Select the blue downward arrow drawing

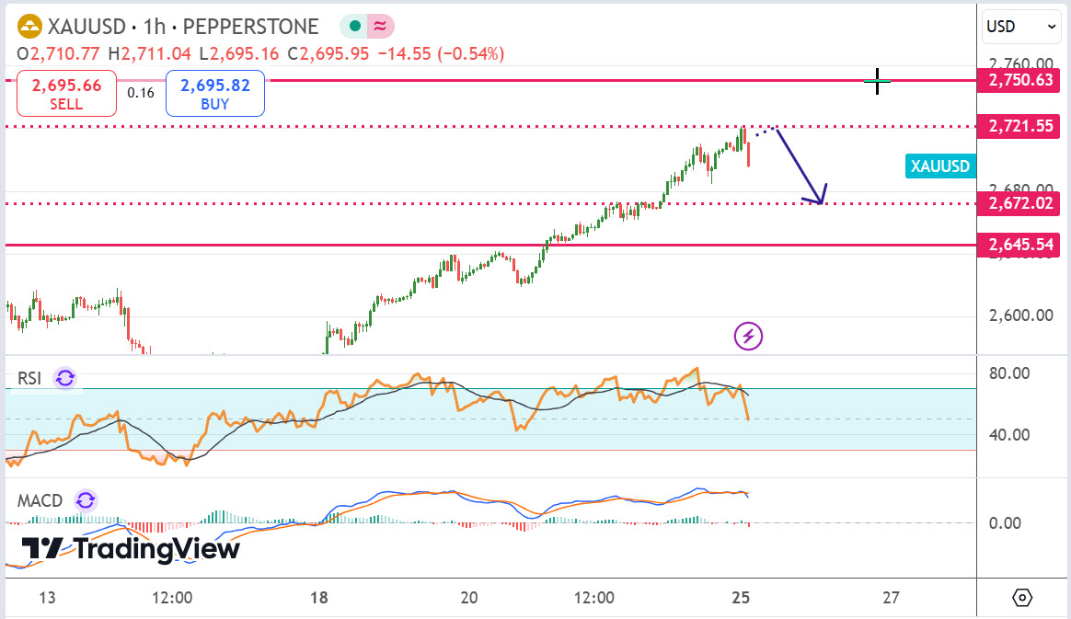[799, 166]
